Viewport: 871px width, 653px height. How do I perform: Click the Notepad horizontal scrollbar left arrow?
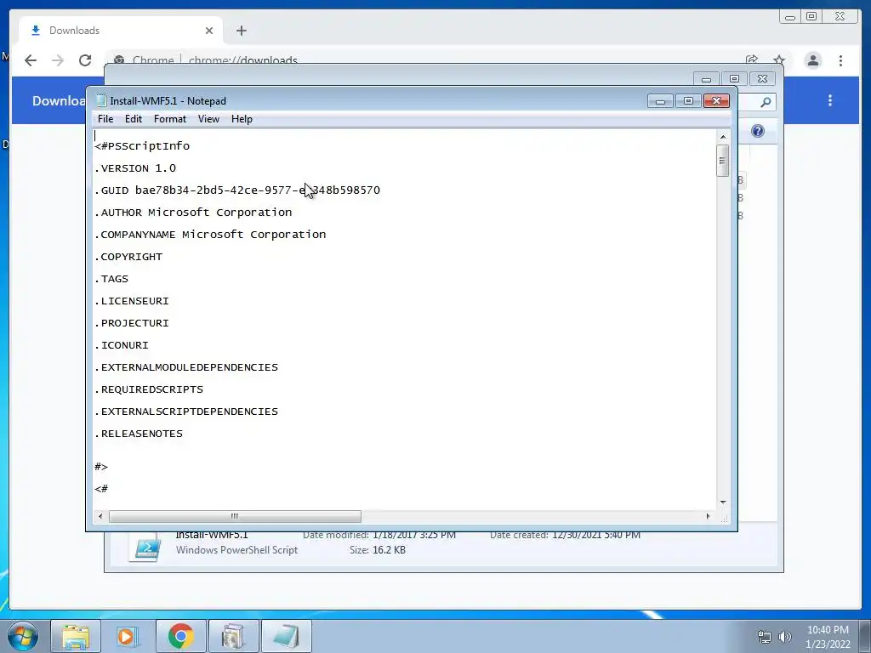tap(100, 516)
